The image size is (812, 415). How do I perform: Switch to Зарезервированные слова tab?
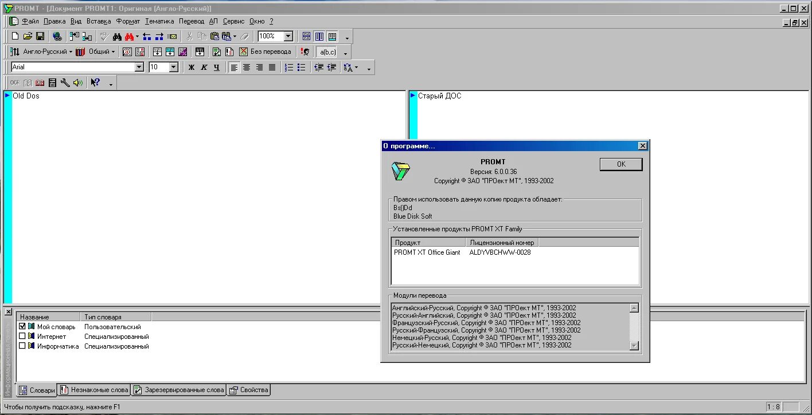coord(178,390)
